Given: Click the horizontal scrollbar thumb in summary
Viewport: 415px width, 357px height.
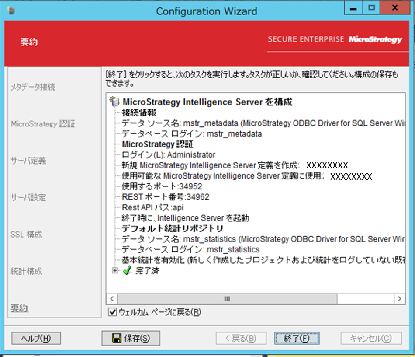Looking at the screenshot, I should click(227, 299).
